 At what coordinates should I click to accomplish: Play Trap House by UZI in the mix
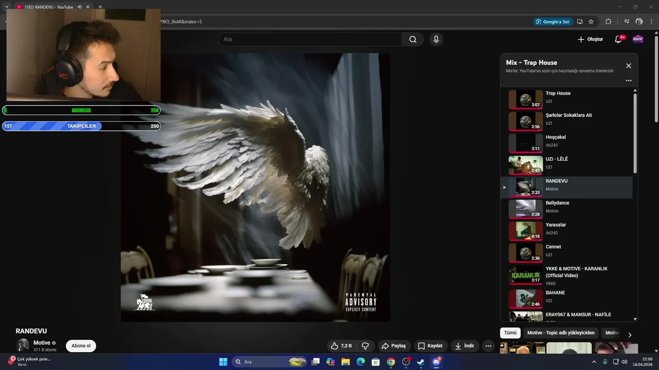pos(566,99)
